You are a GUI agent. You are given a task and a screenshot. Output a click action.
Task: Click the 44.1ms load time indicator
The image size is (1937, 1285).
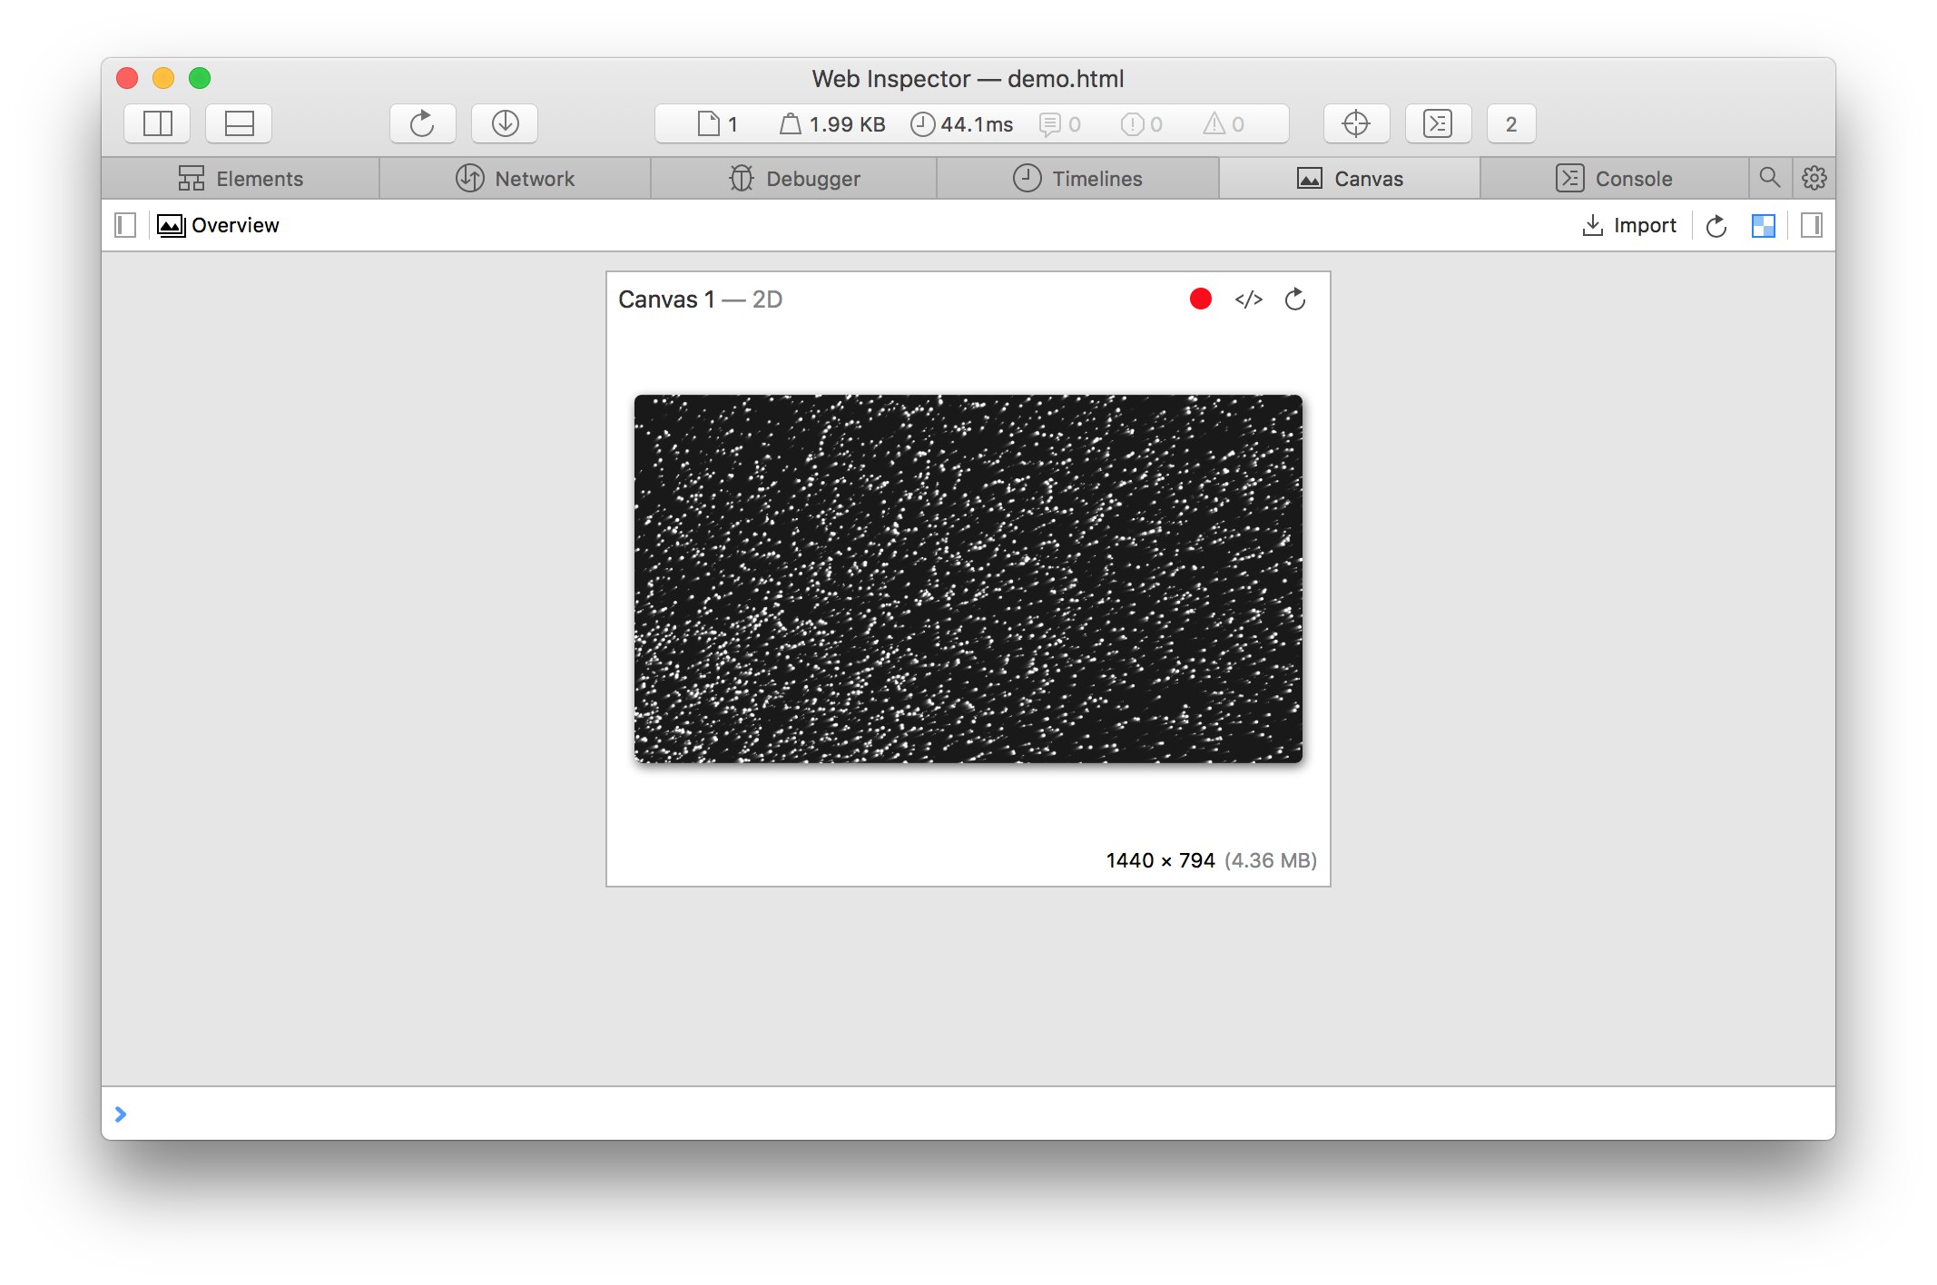pos(961,124)
